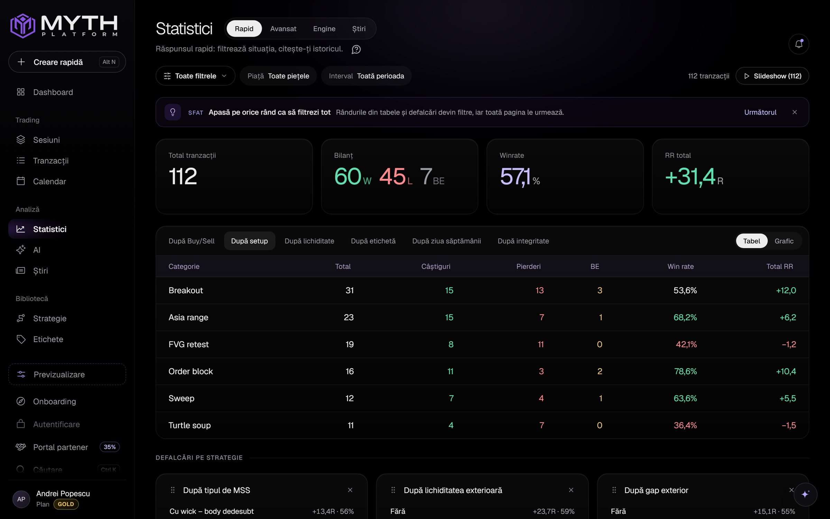The width and height of the screenshot is (830, 519).
Task: Open Știri in the sidebar
Action: (67, 271)
